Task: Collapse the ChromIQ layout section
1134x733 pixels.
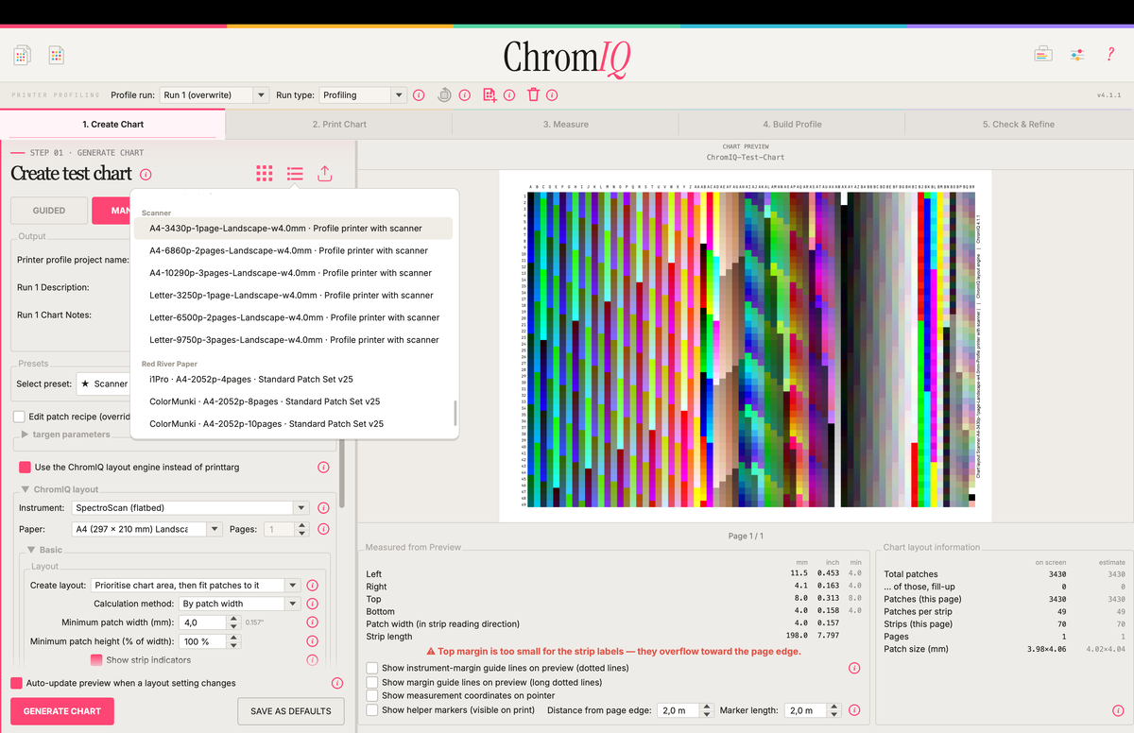Action: 25,489
